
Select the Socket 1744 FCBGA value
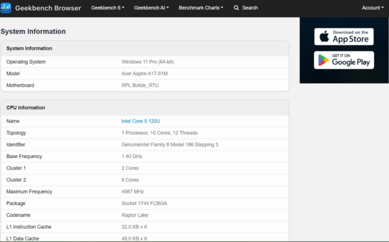tap(145, 203)
